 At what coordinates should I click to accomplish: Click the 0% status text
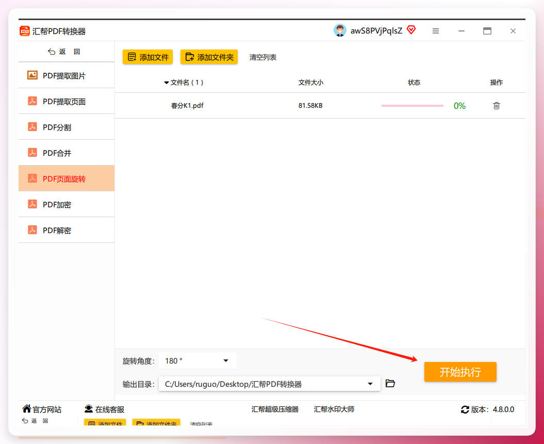(460, 105)
